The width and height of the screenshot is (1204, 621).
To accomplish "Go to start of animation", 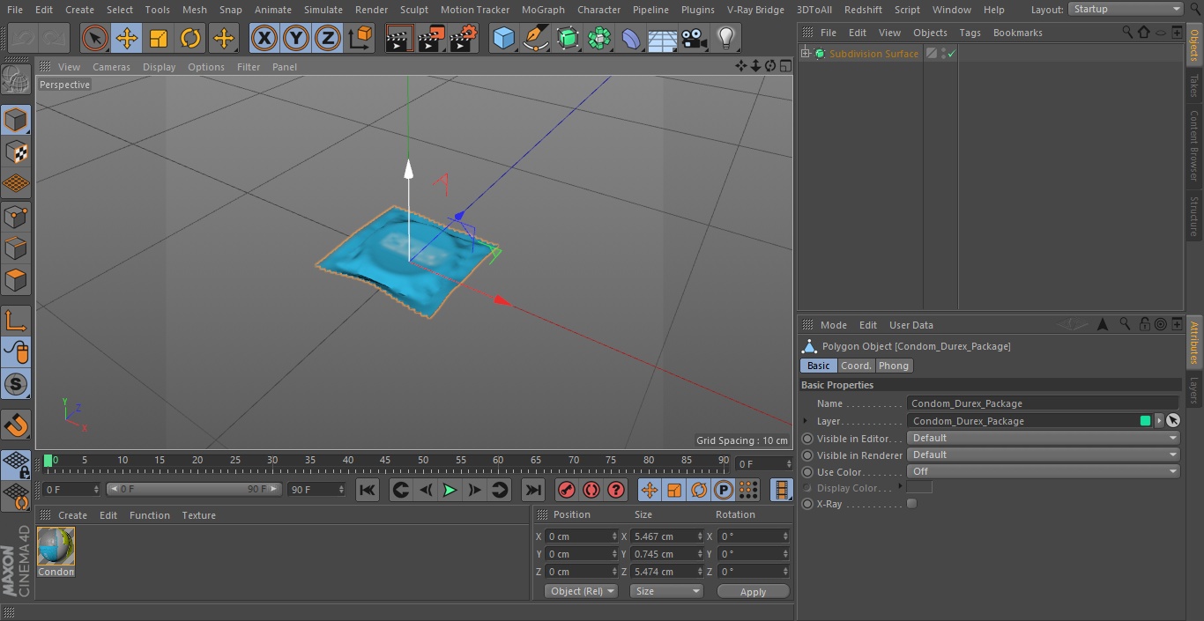I will tap(368, 490).
